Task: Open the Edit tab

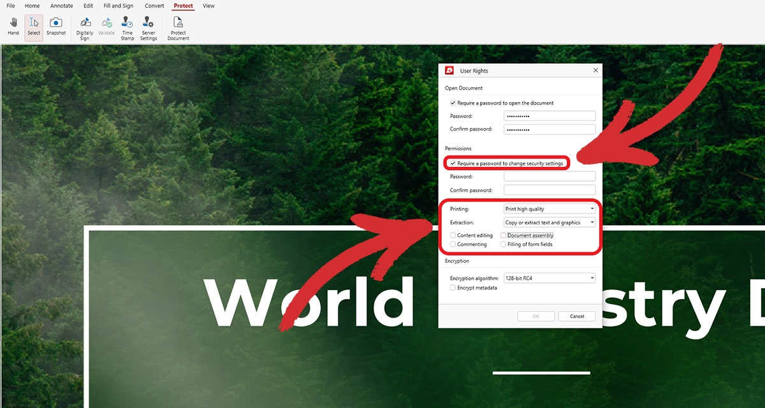Action: click(x=88, y=6)
